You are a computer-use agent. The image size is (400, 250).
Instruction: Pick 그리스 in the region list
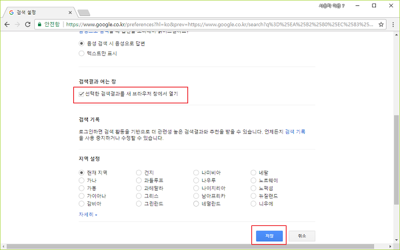point(139,196)
